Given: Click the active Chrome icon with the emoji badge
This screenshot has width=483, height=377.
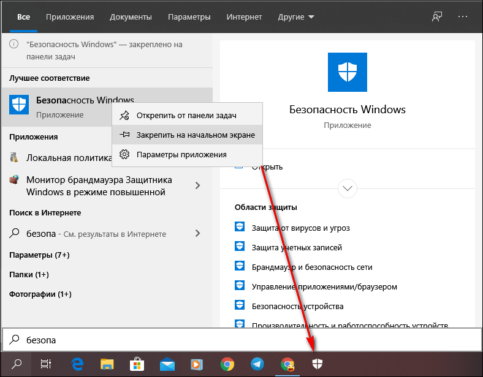Looking at the screenshot, I should coord(287,364).
